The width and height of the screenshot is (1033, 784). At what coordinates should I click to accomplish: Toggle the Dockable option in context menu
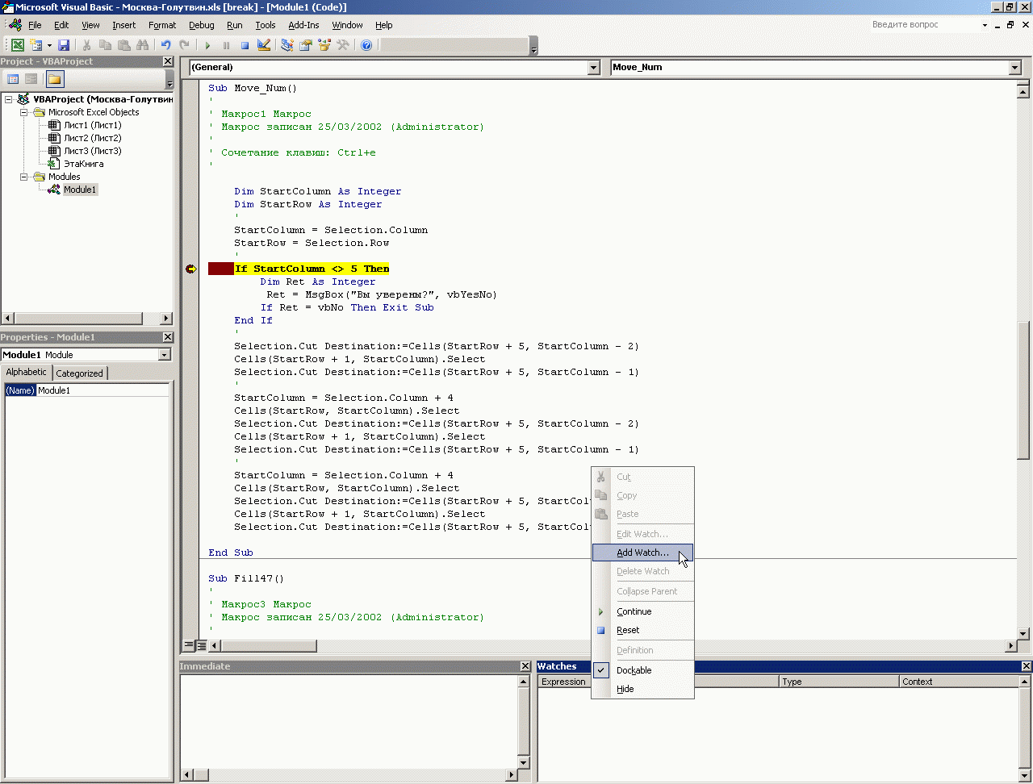click(x=634, y=670)
